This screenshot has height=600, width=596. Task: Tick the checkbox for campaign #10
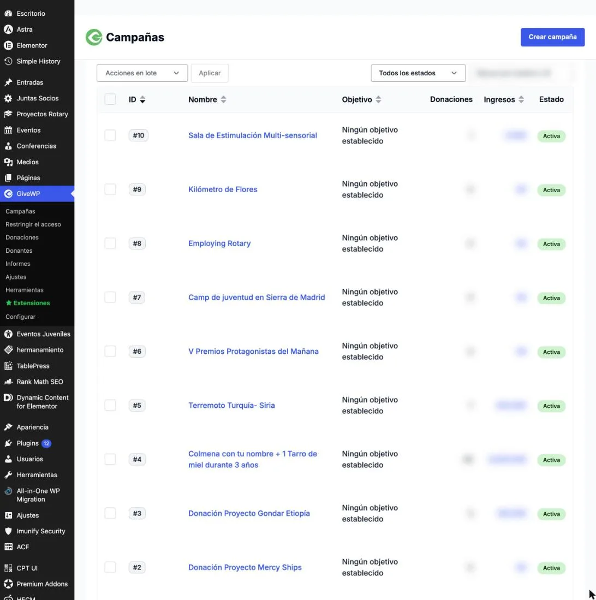[110, 135]
